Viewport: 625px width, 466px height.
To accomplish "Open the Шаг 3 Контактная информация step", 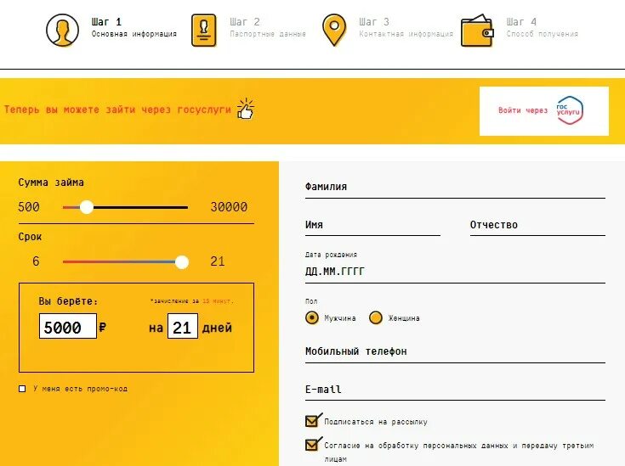I will [x=388, y=31].
